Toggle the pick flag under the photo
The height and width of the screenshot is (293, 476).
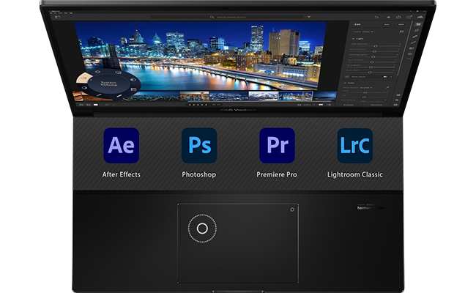point(214,105)
